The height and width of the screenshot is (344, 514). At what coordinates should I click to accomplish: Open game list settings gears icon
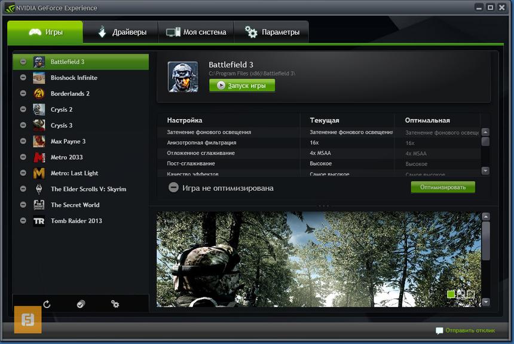click(115, 304)
